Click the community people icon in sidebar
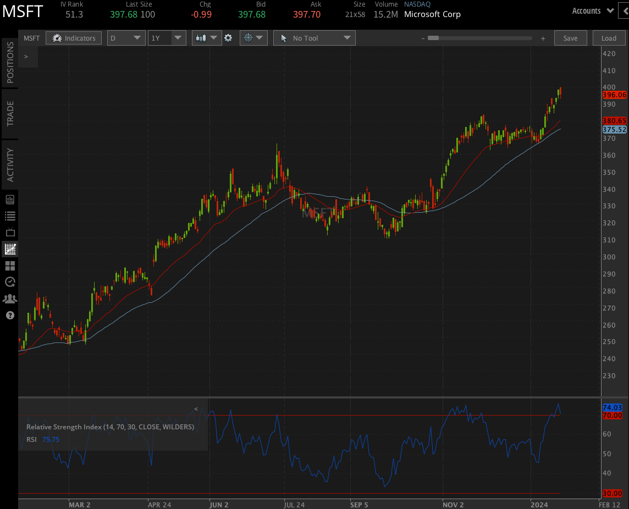 coord(10,298)
